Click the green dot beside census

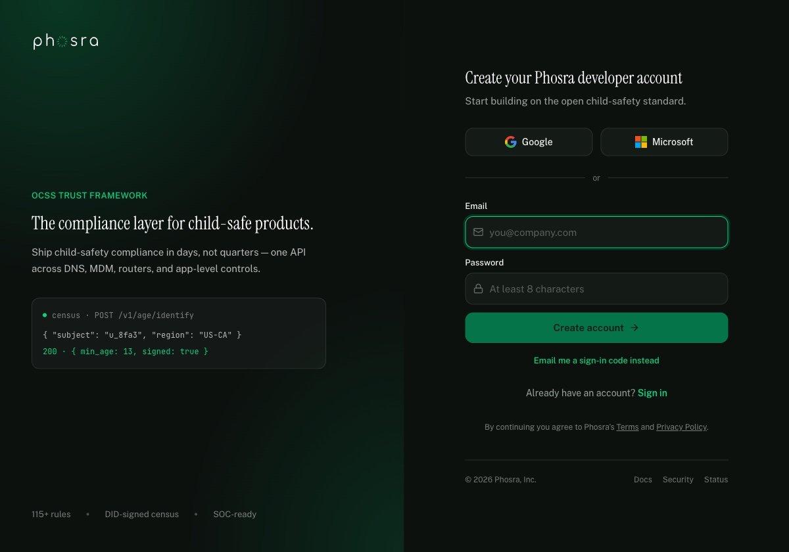coord(45,315)
